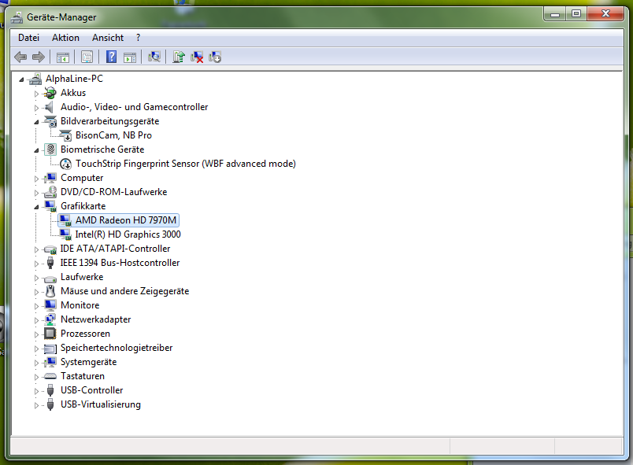Screen dimensions: 633x465
Task: Click the battery icon next to Akkus
Action: (50, 93)
